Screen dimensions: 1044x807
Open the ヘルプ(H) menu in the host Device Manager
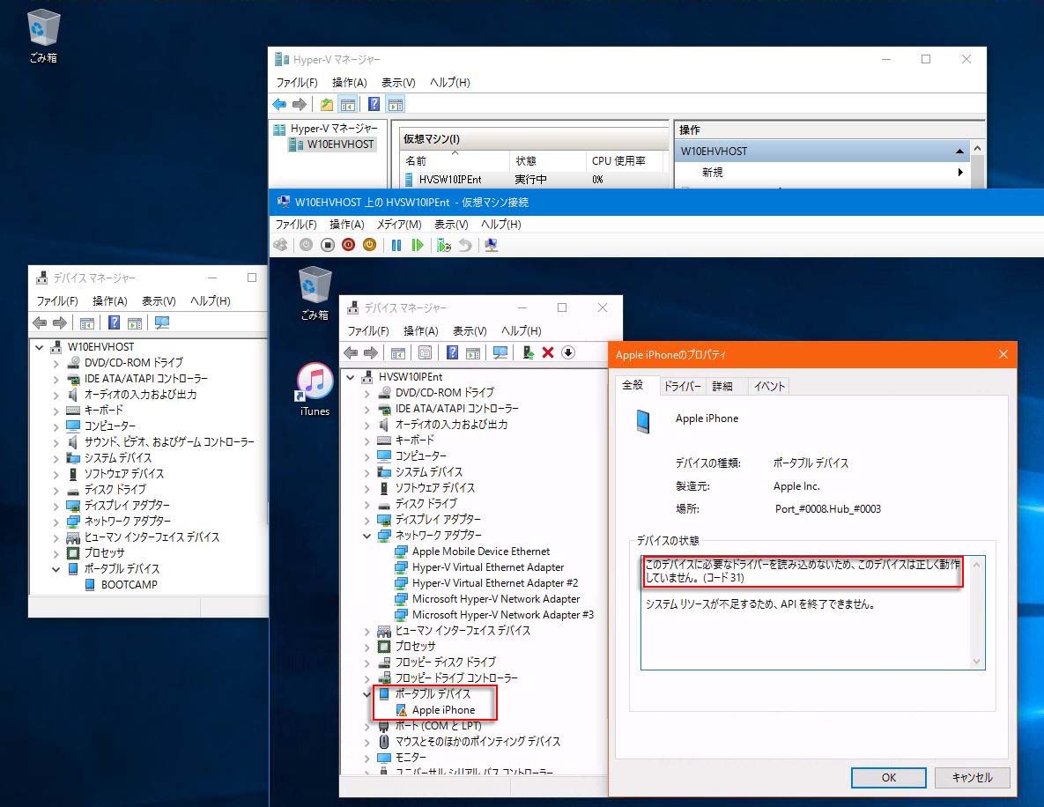coord(211,301)
